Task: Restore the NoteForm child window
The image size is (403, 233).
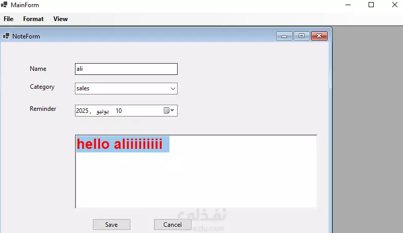Action: 301,36
